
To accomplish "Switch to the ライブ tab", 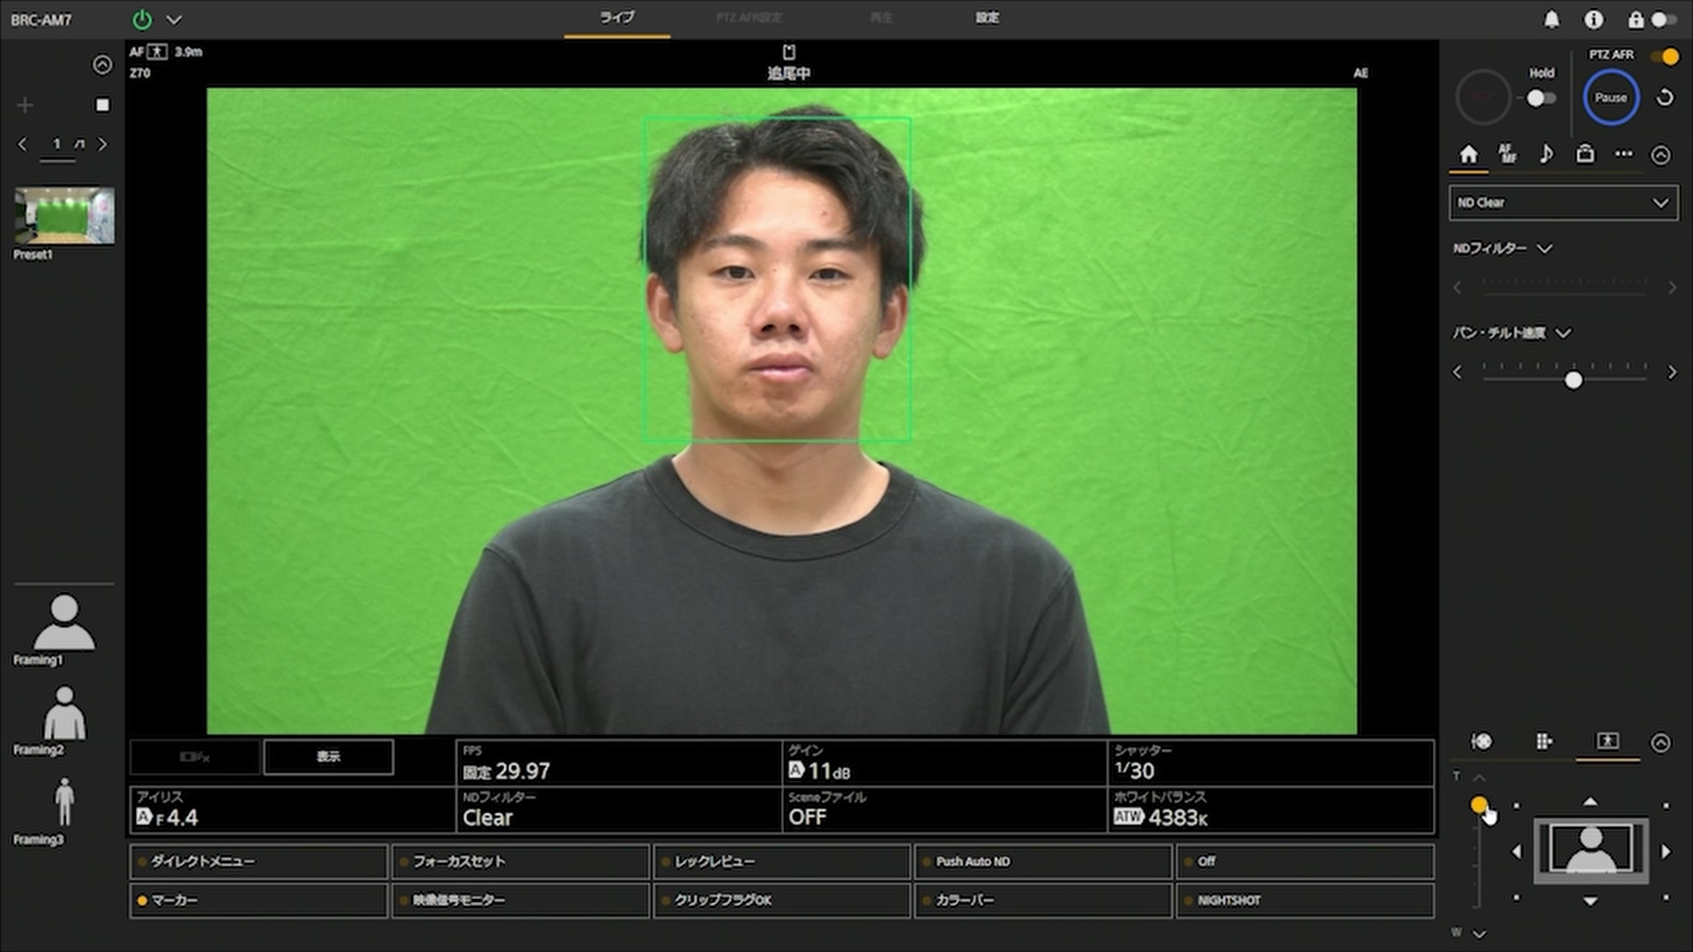I will (616, 18).
